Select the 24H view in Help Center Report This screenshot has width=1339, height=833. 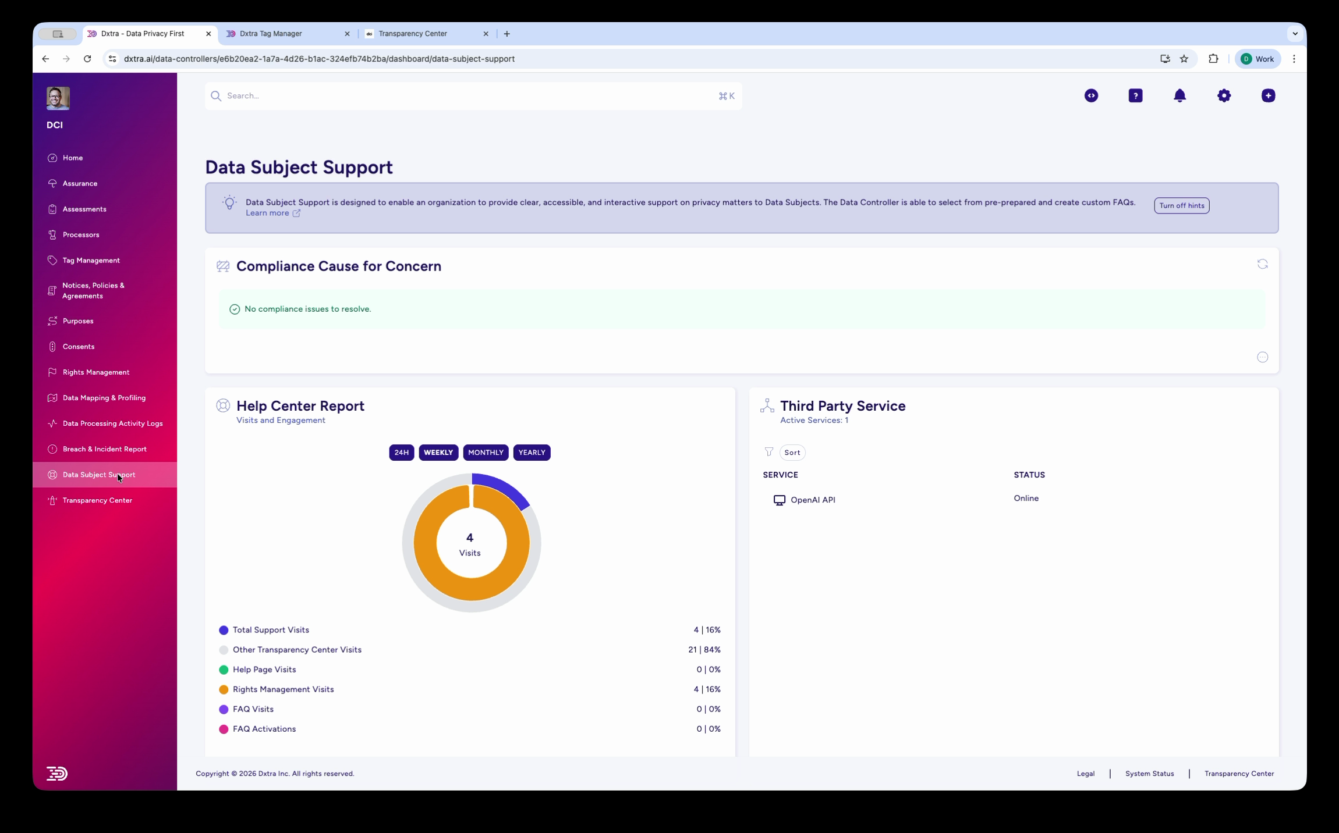tap(401, 452)
